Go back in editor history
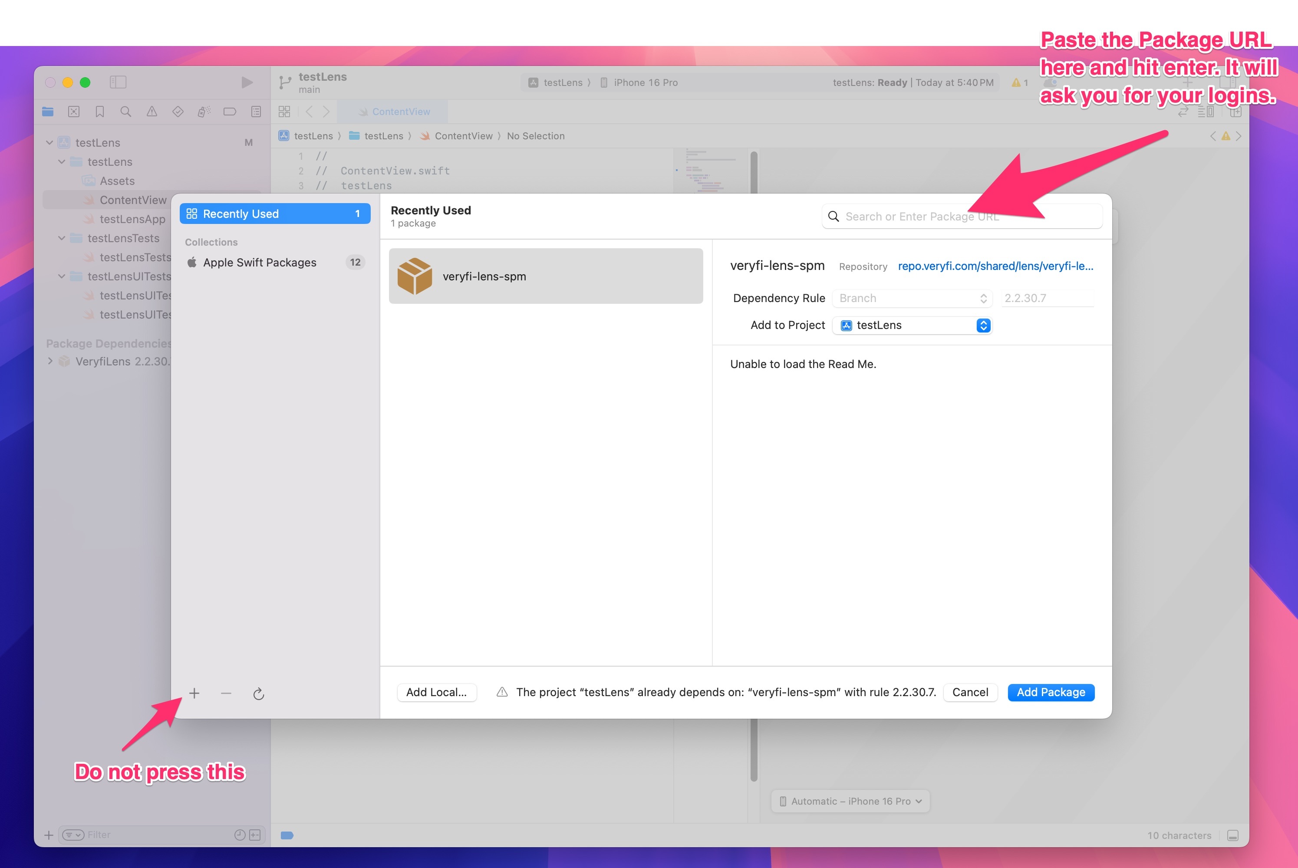1298x868 pixels. pos(310,112)
